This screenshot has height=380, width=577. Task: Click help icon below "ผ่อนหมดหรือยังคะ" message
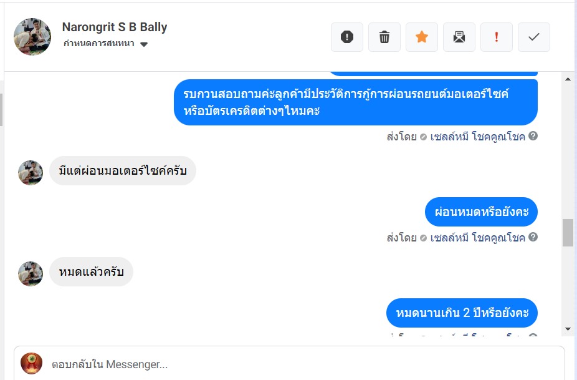point(533,237)
